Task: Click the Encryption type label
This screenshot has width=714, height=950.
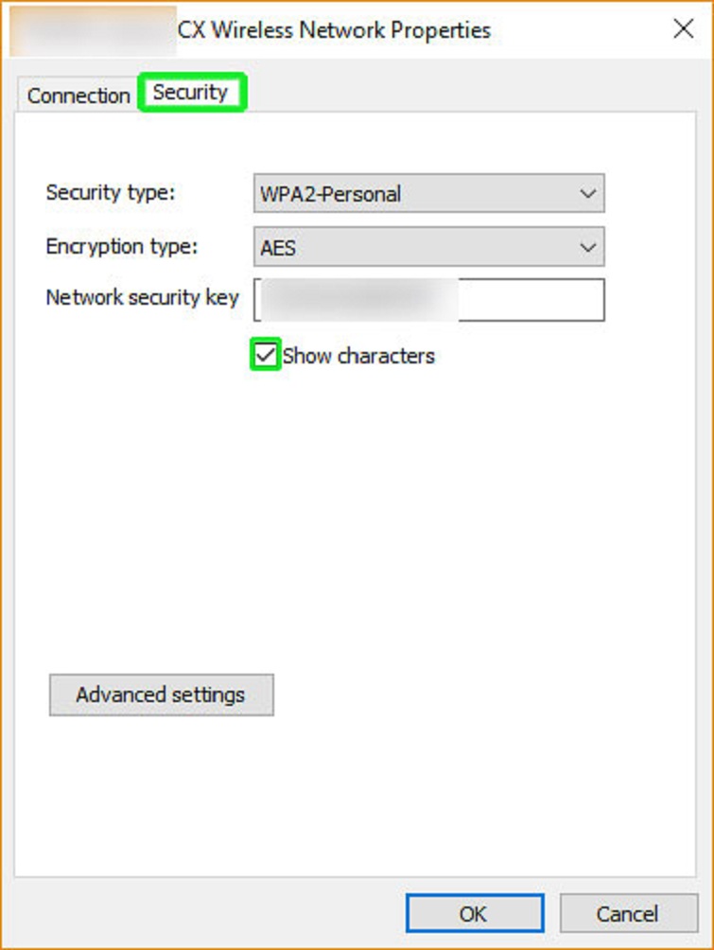Action: coord(121,247)
